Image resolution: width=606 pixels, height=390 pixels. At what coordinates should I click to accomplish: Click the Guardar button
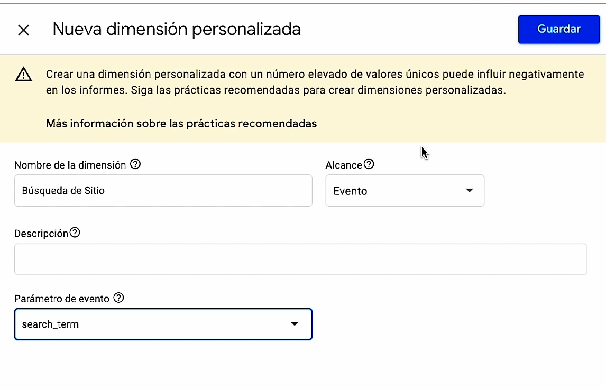[x=559, y=29]
